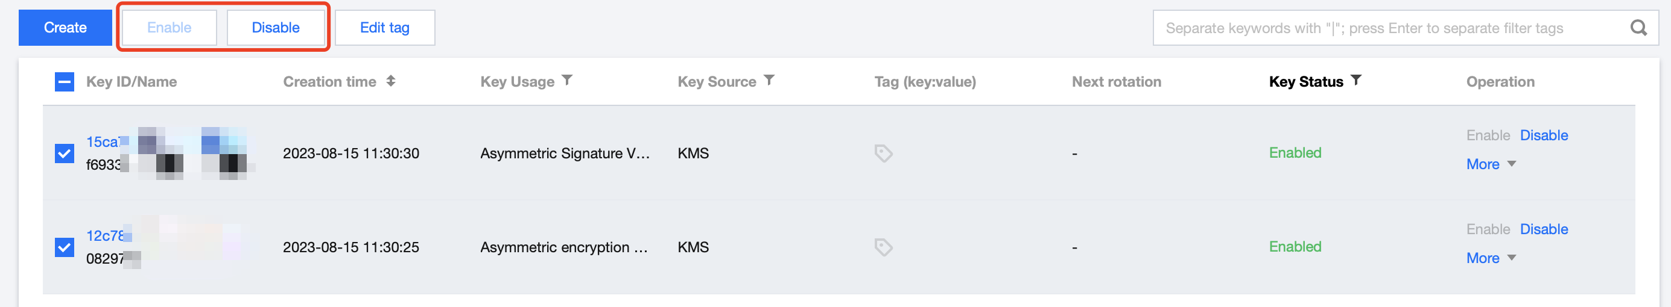Open the Key Status filter icon
This screenshot has height=307, width=1671.
(1356, 80)
